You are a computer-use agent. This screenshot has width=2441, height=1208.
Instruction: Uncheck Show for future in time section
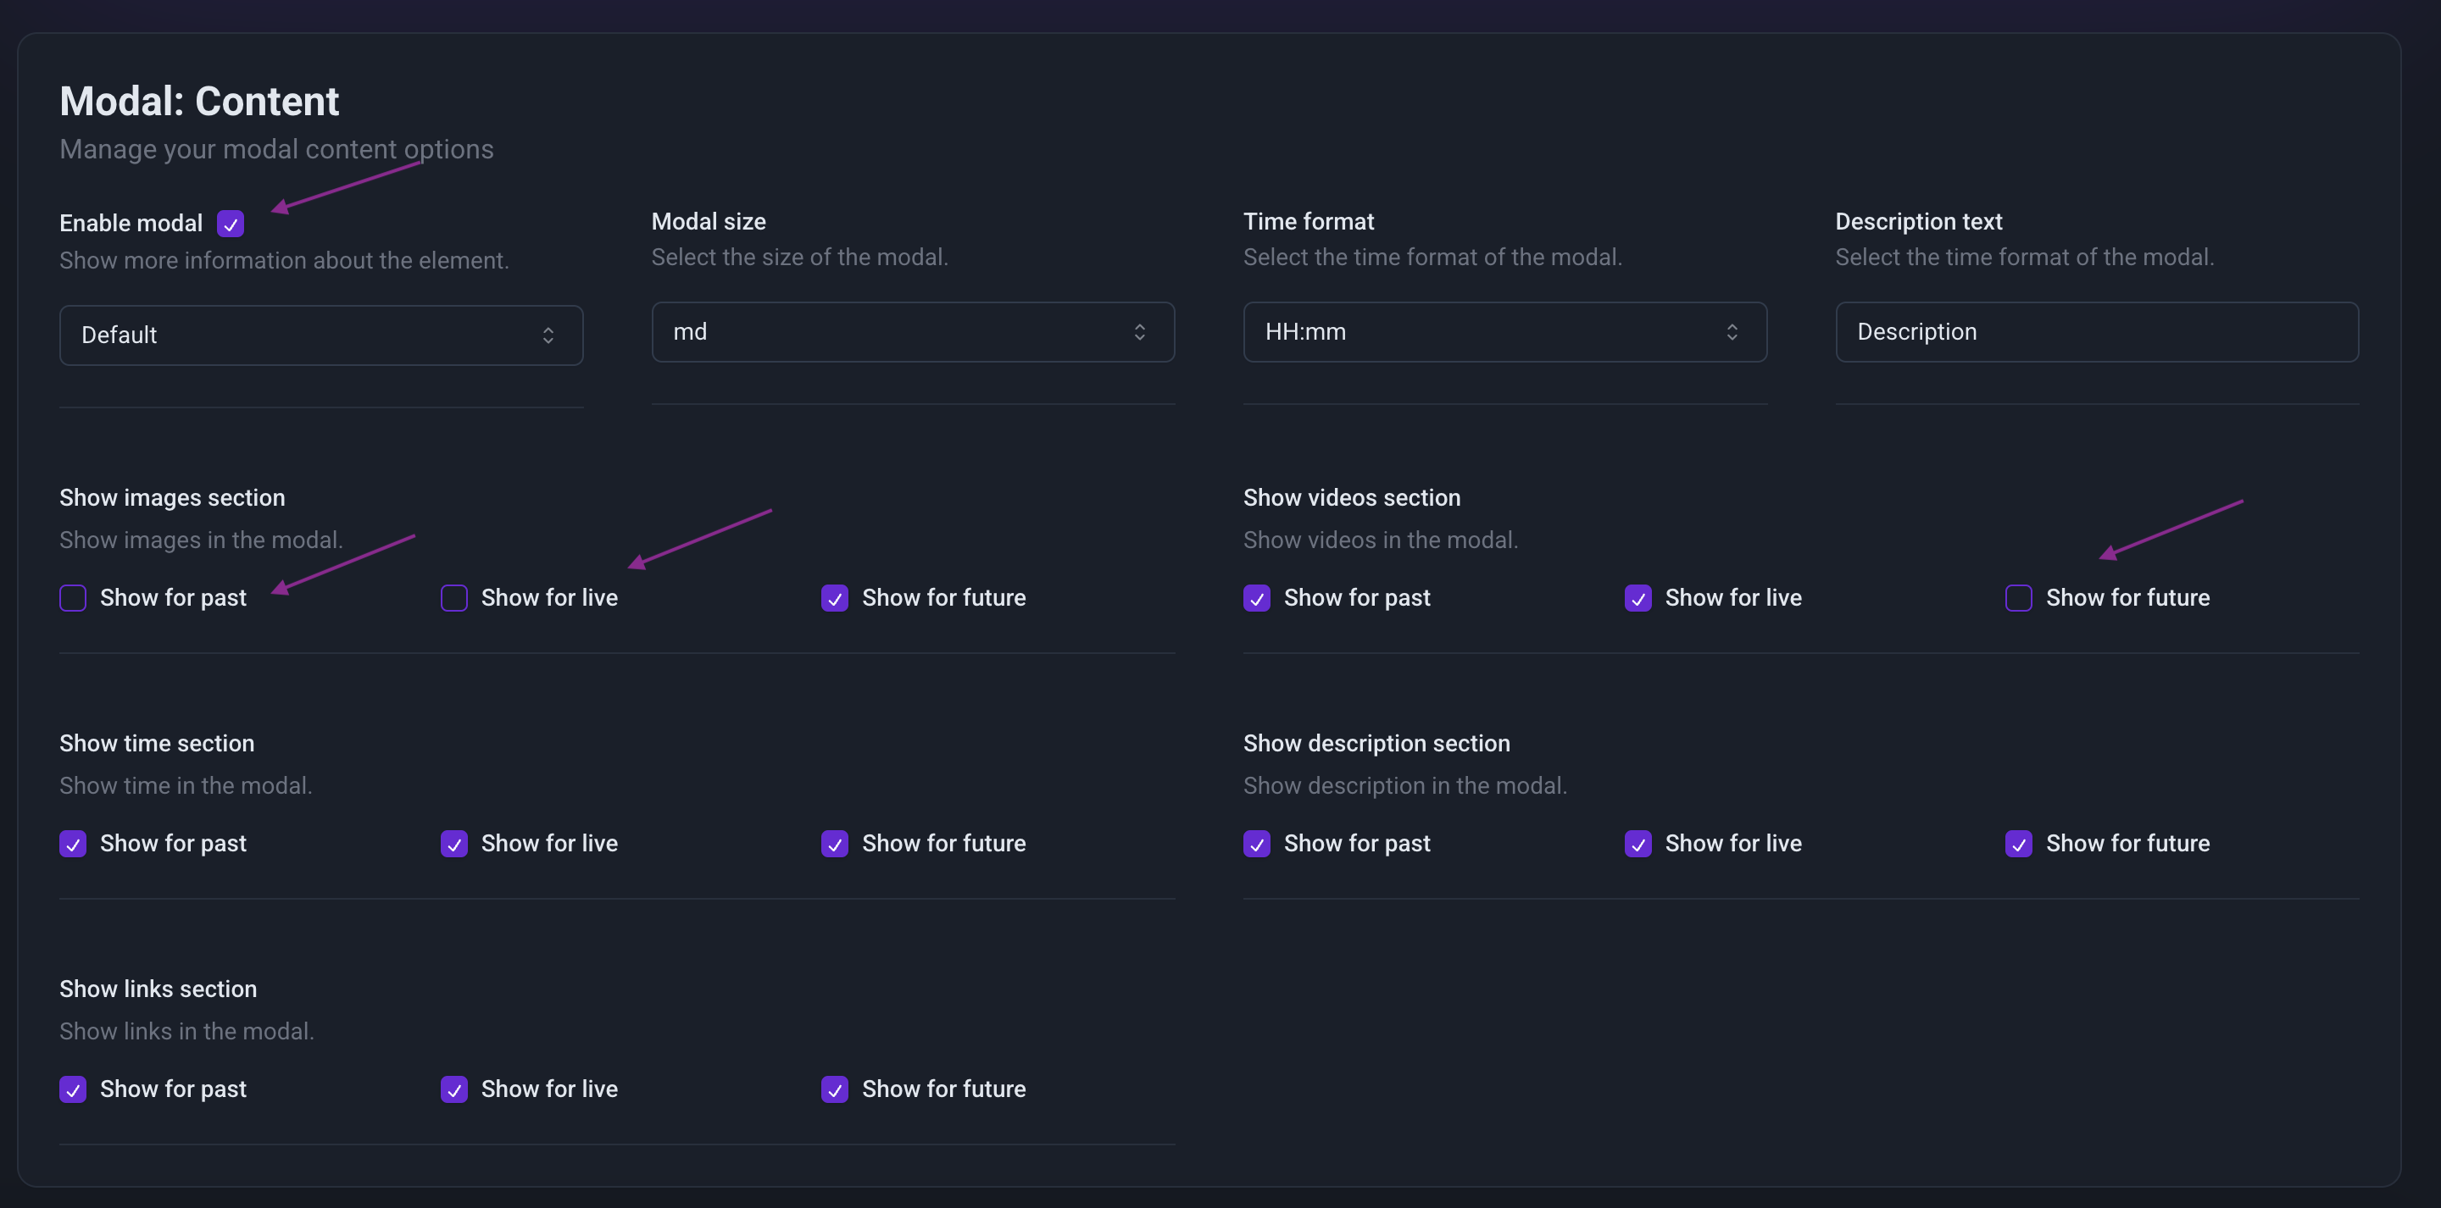coord(835,843)
